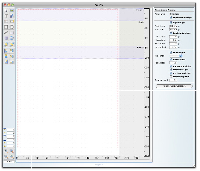The height and width of the screenshot is (171, 200).
Task: Center stacked objects horizontally icon
Action: (x=6, y=56)
